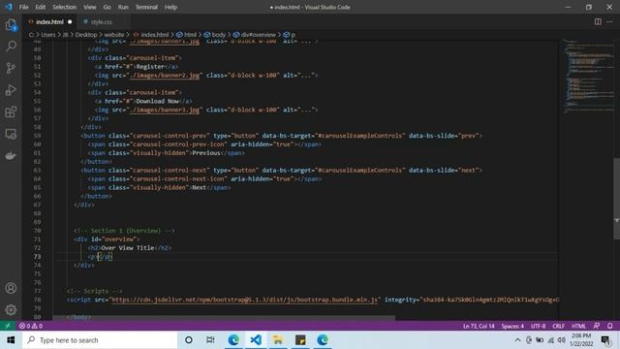Open the File menu
This screenshot has height=349, width=620.
23,7
